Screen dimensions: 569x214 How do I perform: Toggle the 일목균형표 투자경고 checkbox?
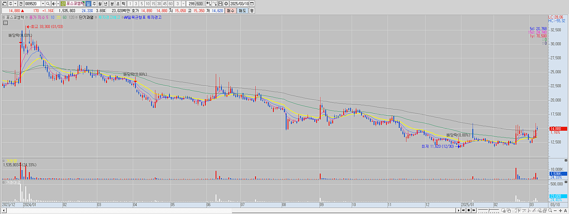click(x=122, y=17)
